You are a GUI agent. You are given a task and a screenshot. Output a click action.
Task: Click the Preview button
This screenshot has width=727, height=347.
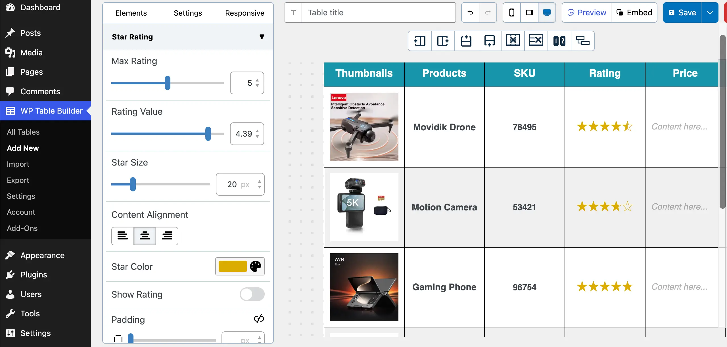pyautogui.click(x=587, y=12)
